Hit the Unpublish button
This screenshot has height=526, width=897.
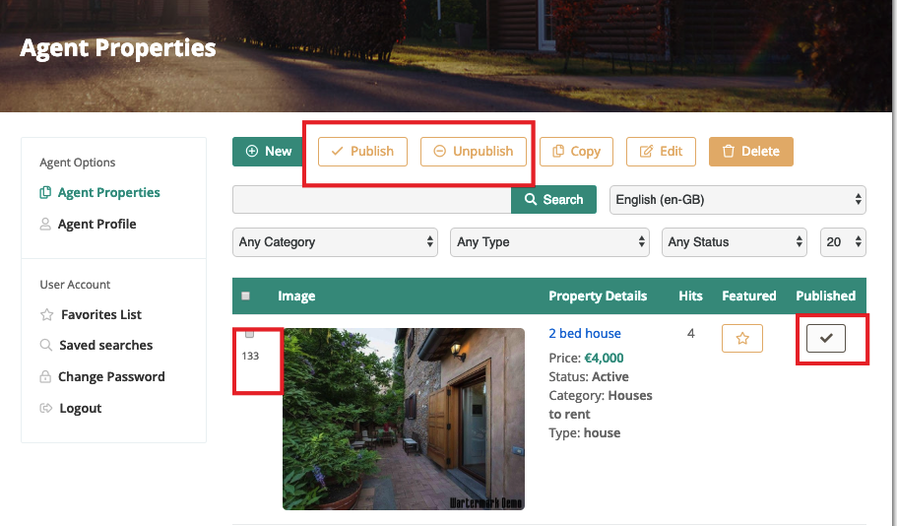pos(474,152)
